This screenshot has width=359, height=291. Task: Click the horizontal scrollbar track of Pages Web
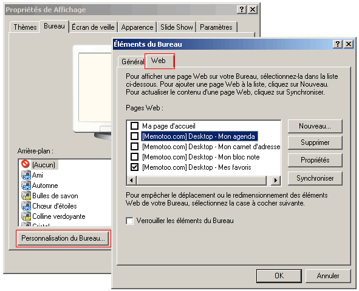[202, 181]
